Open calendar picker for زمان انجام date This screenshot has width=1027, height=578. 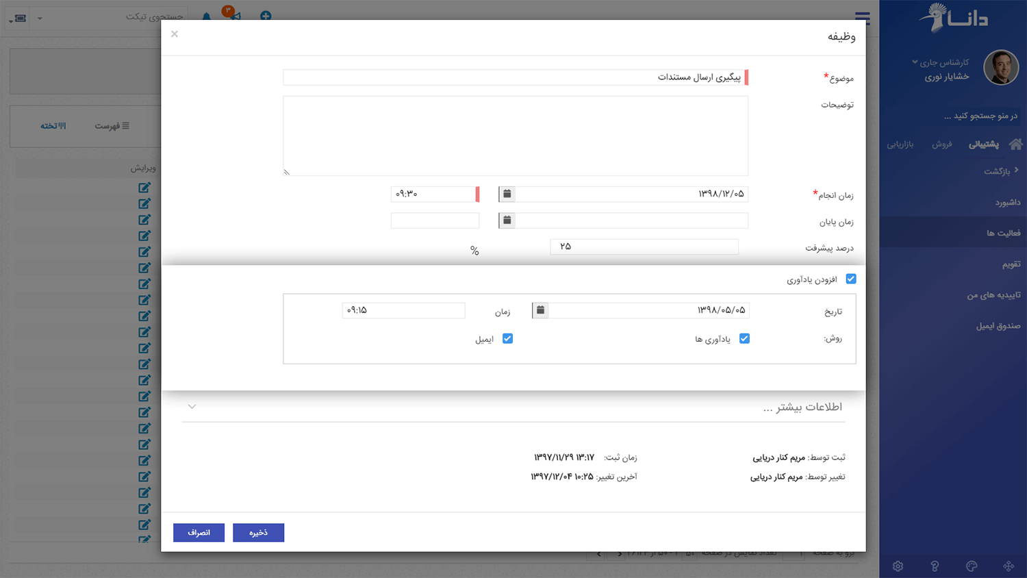pos(507,194)
